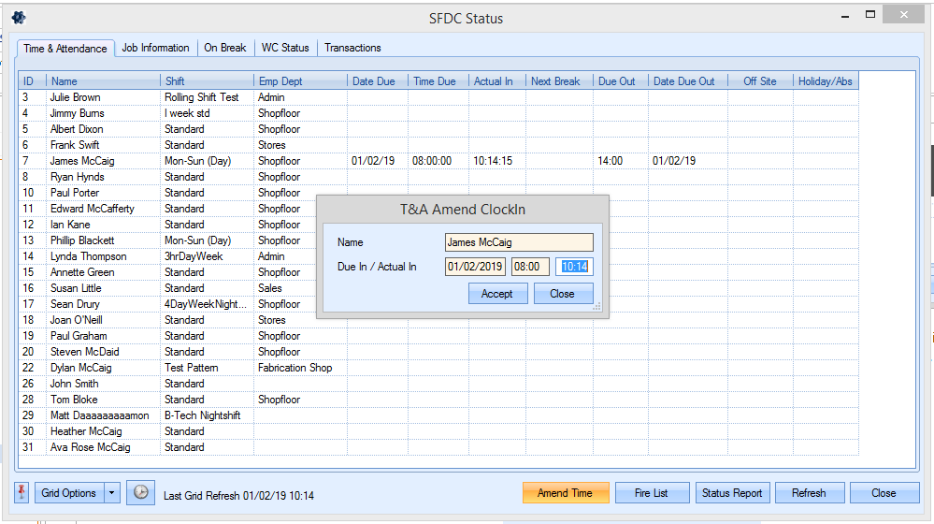Generate the Status Report

click(732, 493)
